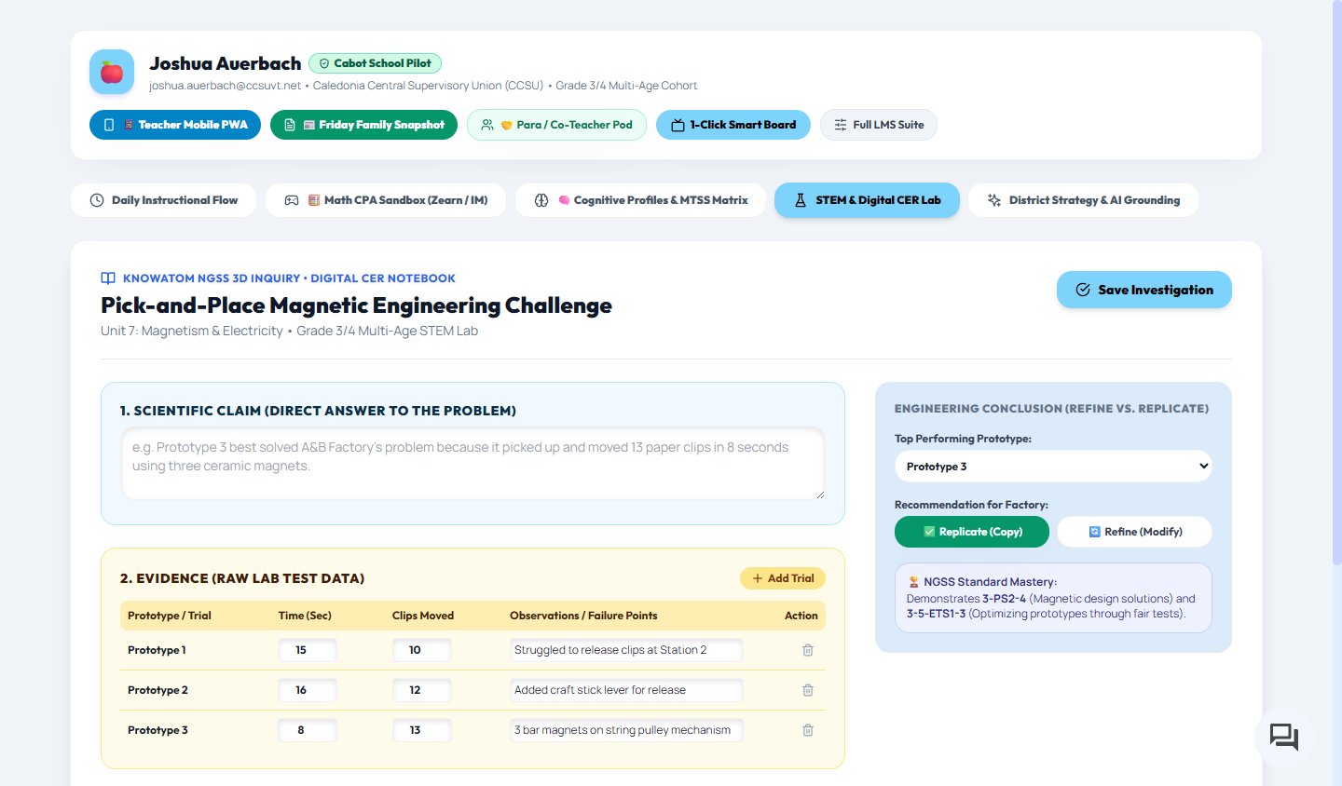Viewport: 1342px width, 786px height.
Task: Open District Strategy & AI Grounding tab
Action: pyautogui.click(x=1083, y=200)
